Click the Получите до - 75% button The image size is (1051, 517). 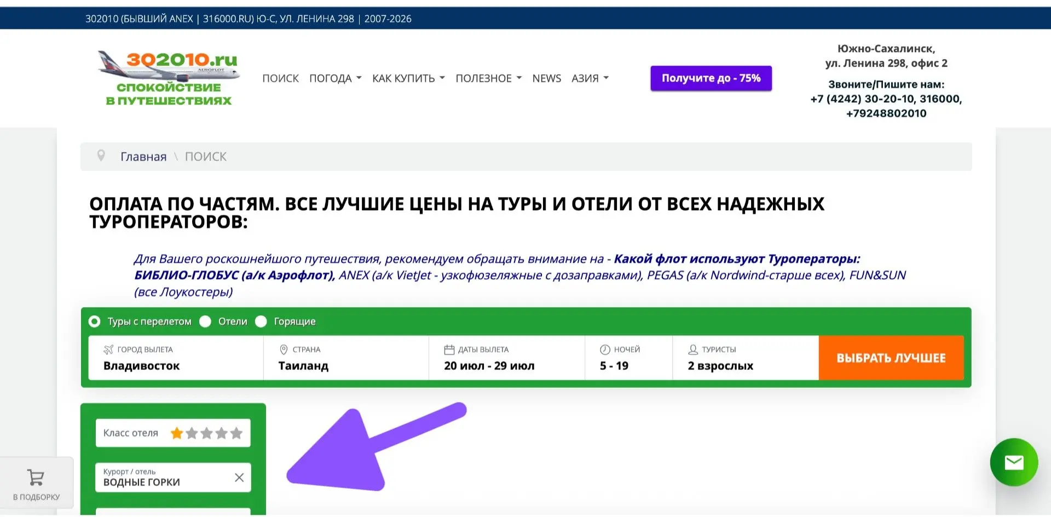[711, 78]
